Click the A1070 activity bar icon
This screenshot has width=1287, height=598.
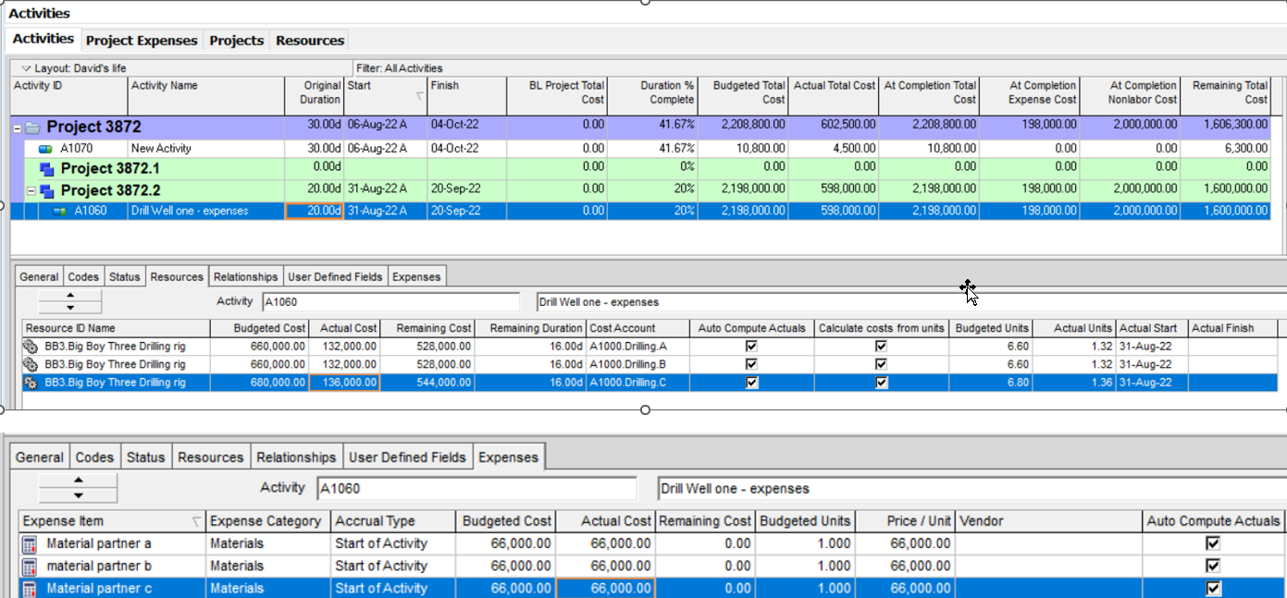pos(44,149)
